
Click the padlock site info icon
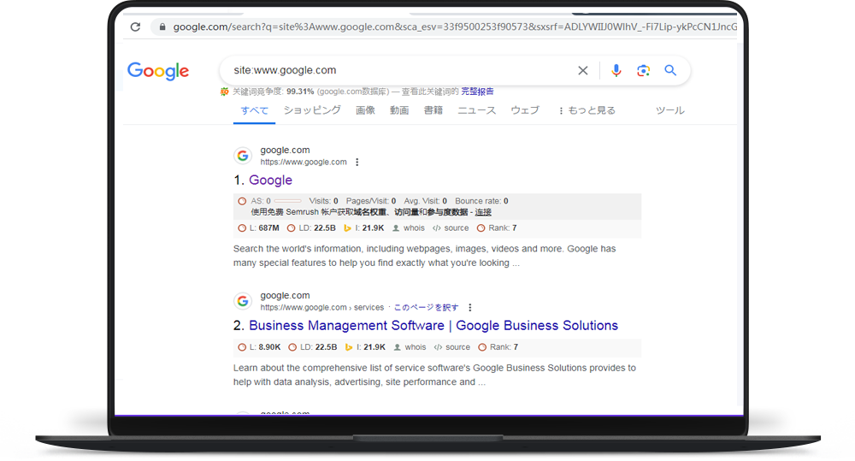tap(162, 27)
